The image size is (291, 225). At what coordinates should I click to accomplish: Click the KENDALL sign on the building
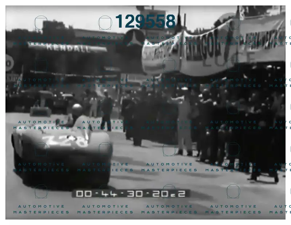68,48
